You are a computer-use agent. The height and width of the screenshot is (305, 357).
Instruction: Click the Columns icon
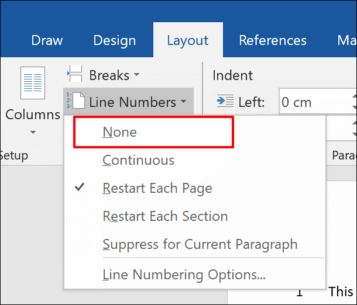[33, 84]
